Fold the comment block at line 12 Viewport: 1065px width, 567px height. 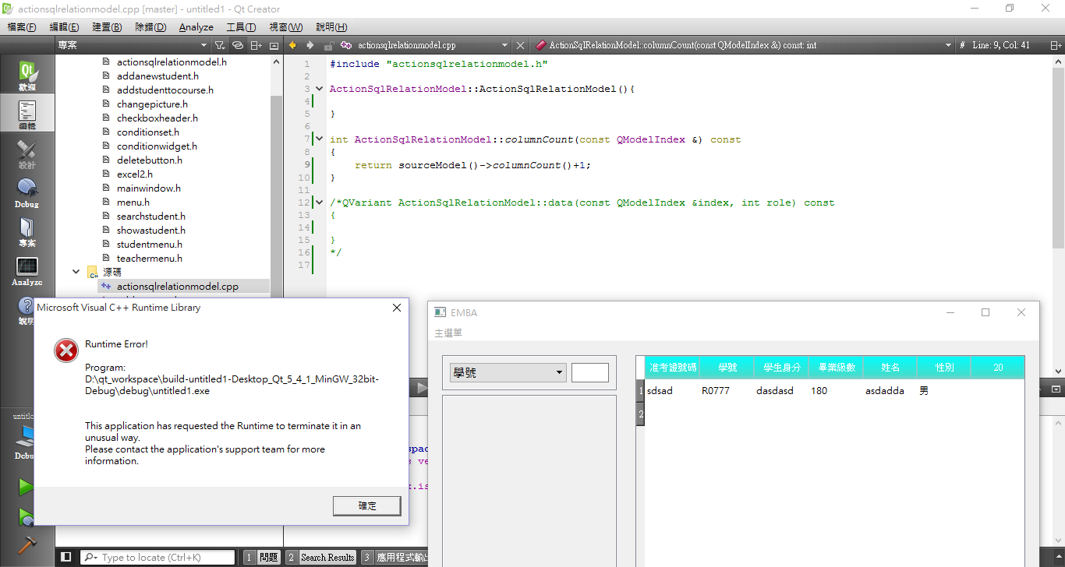tap(318, 202)
